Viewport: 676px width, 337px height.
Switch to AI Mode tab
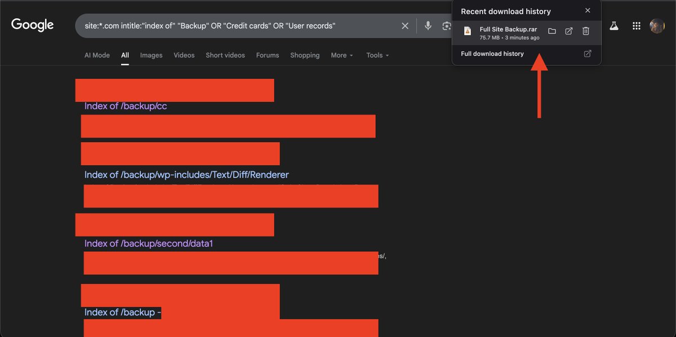coord(97,55)
